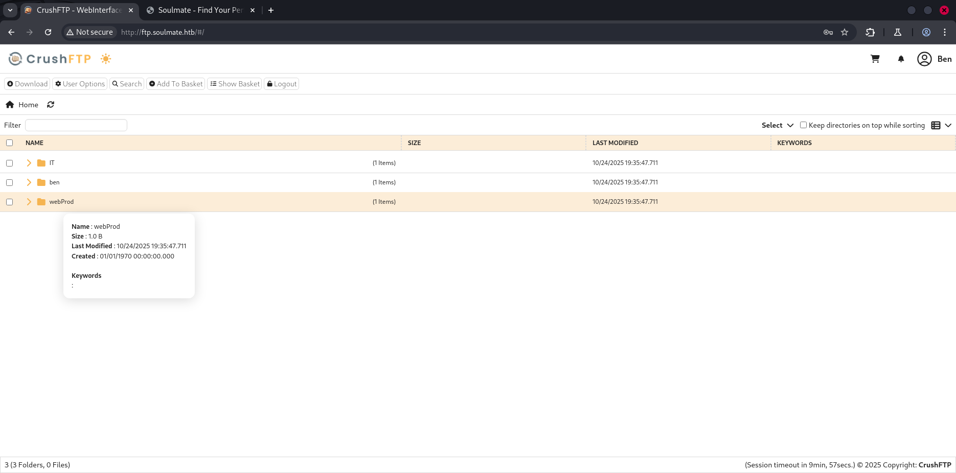Click the CrushFTP logo
Viewport: 956px width, 473px height.
click(49, 58)
